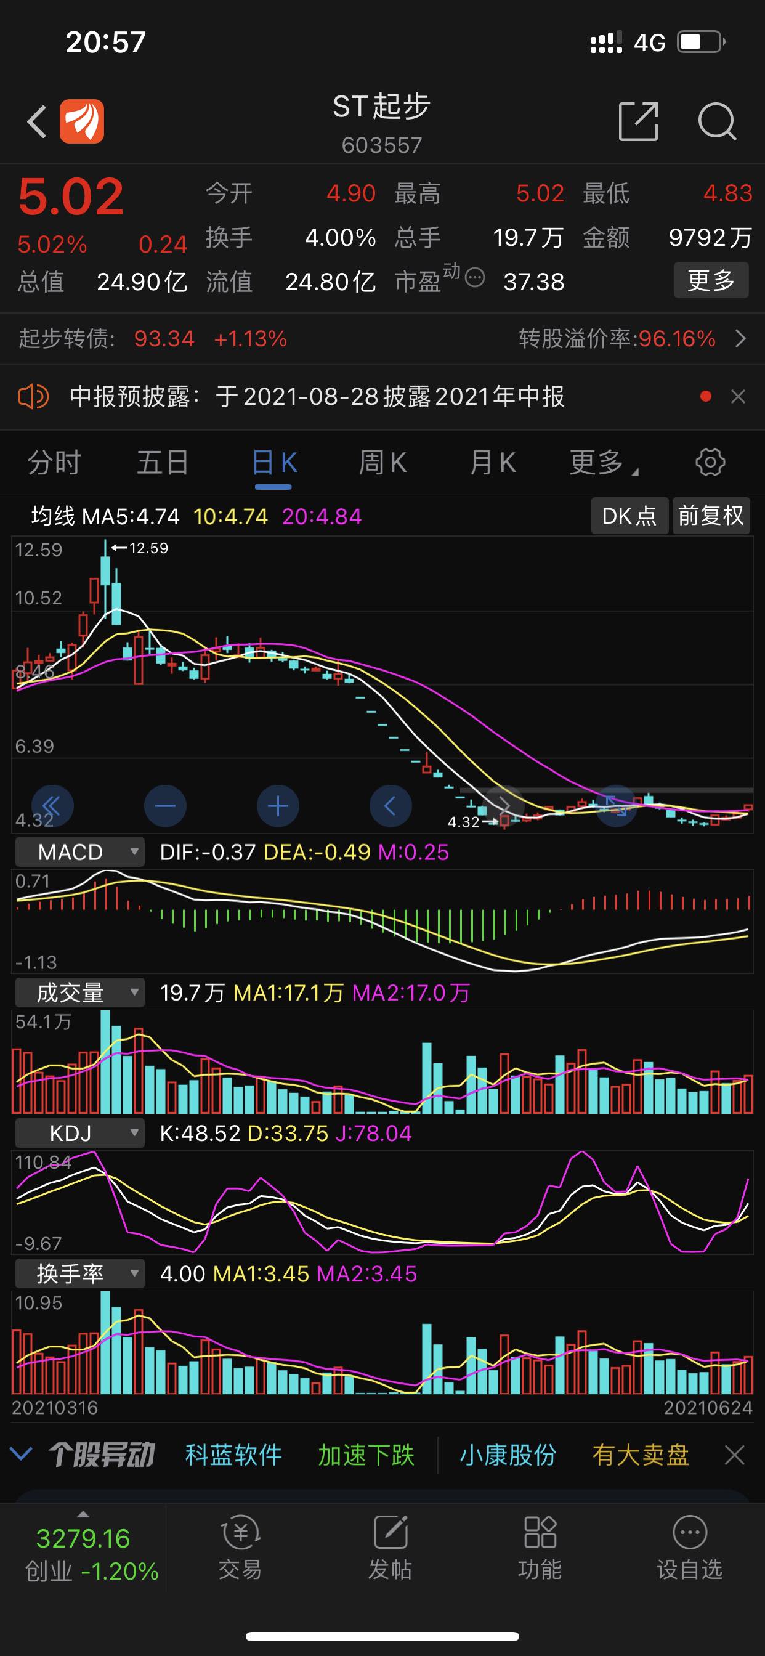
Task: Tap the smiley icon next to 市盈
Action: tap(474, 278)
